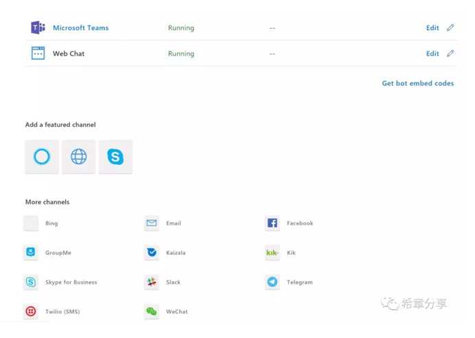This screenshot has width=475, height=338.
Task: Click pencil icon in Microsoft Teams row
Action: pos(450,27)
